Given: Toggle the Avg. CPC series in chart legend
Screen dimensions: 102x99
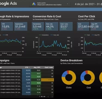Looking at the screenshot, I should tap(96, 35).
